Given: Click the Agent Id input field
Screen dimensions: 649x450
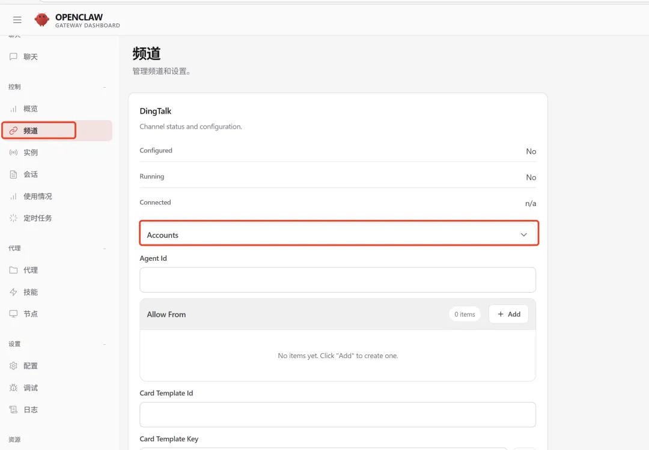Looking at the screenshot, I should pos(337,280).
